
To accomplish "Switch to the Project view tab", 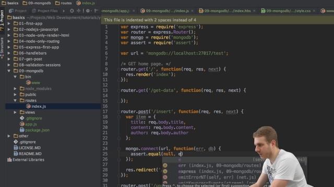I will click(18, 10).
